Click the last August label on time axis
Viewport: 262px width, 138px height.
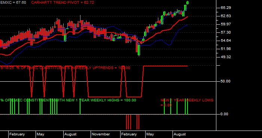[x=180, y=134]
